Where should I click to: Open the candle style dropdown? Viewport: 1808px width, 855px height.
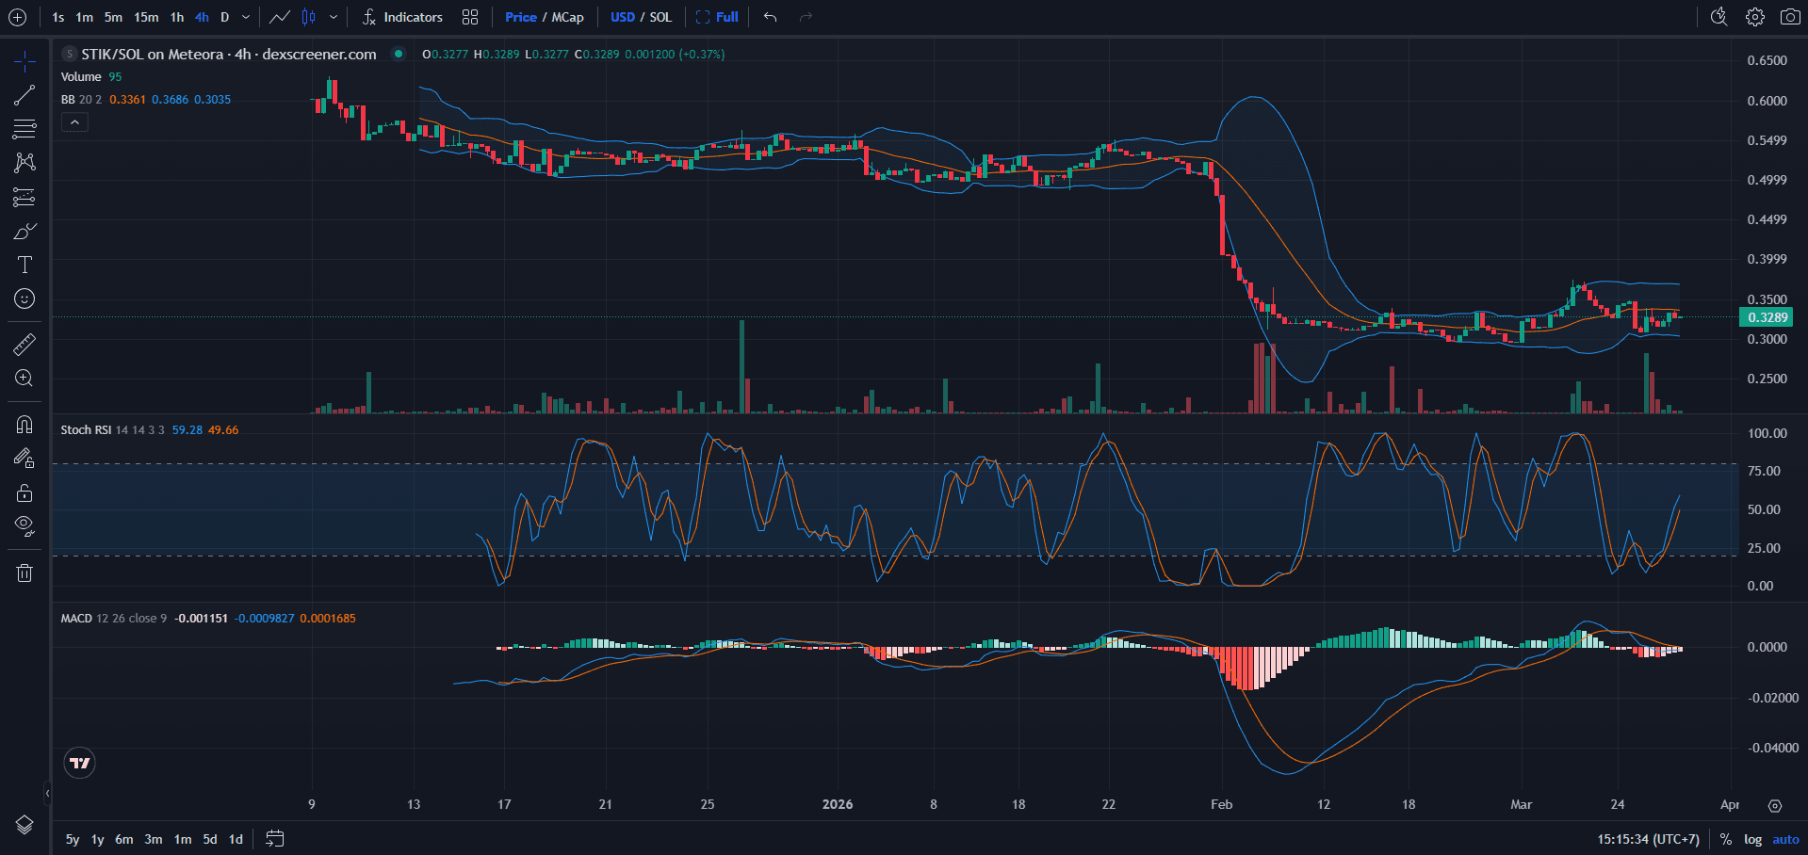coord(333,17)
